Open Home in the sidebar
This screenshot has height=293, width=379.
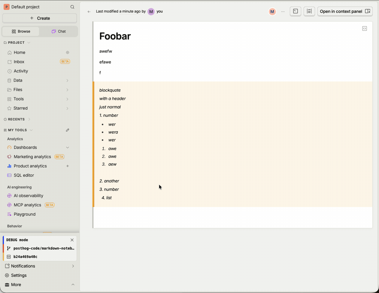click(x=20, y=52)
